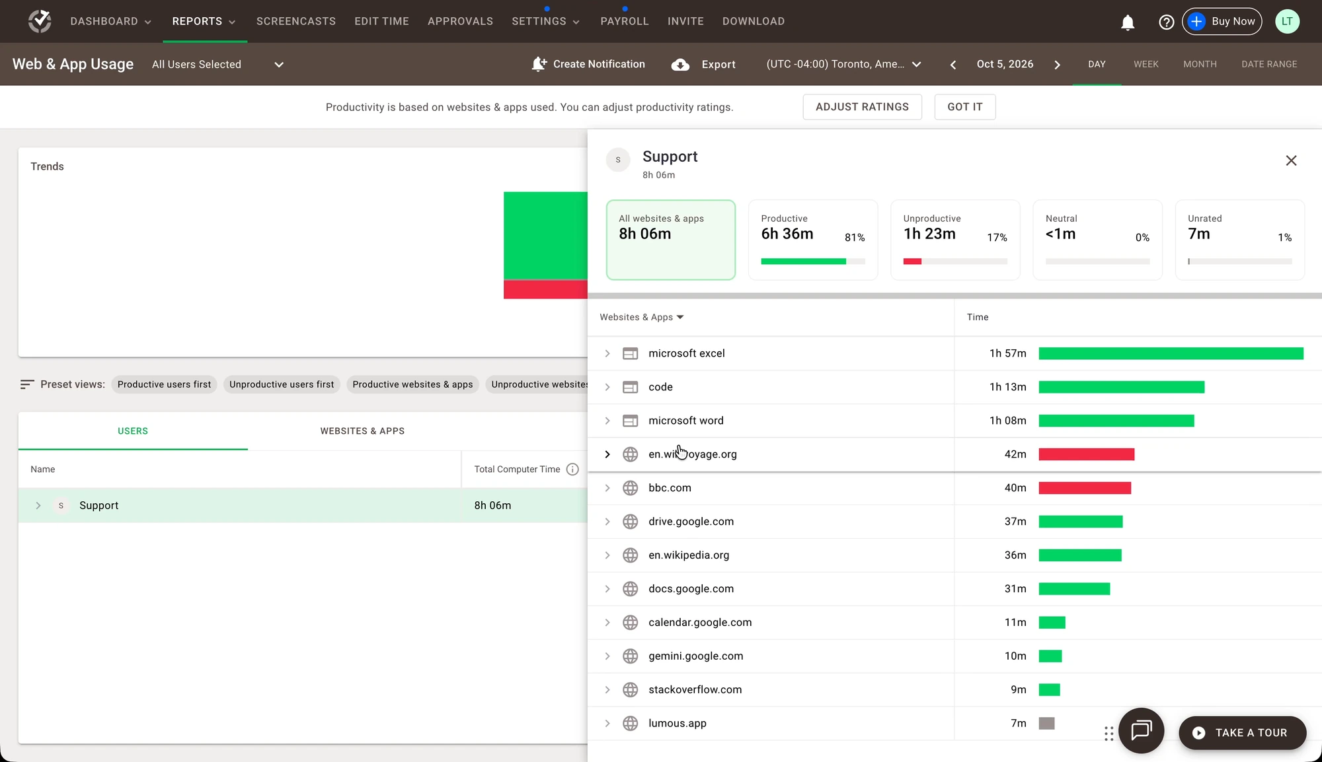This screenshot has width=1322, height=762.
Task: Expand the microsoft excel row
Action: [607, 354]
